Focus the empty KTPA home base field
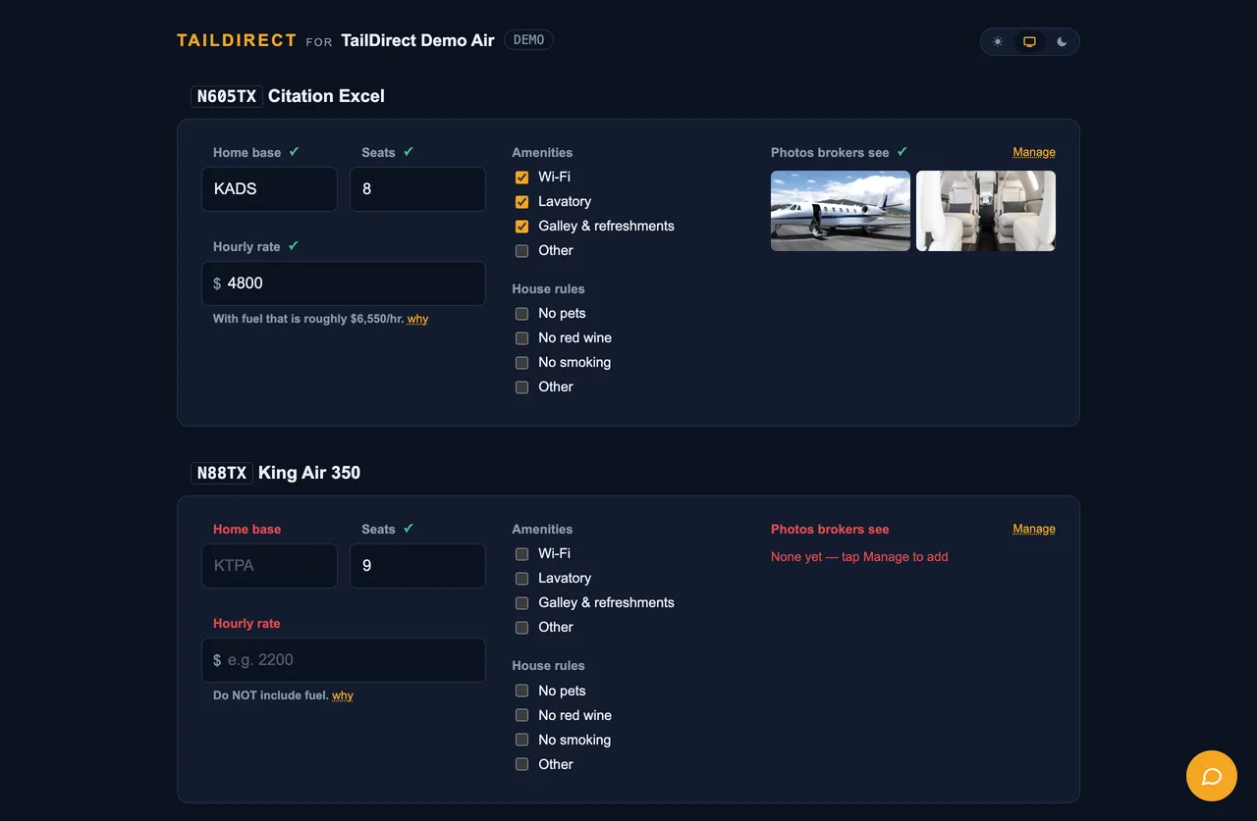 pyautogui.click(x=269, y=566)
